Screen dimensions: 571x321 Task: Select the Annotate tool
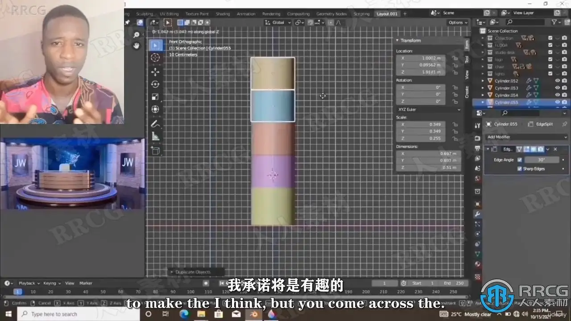155,123
